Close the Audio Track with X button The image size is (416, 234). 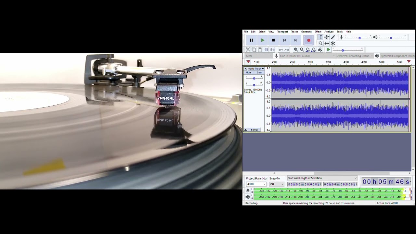[x=245, y=69]
